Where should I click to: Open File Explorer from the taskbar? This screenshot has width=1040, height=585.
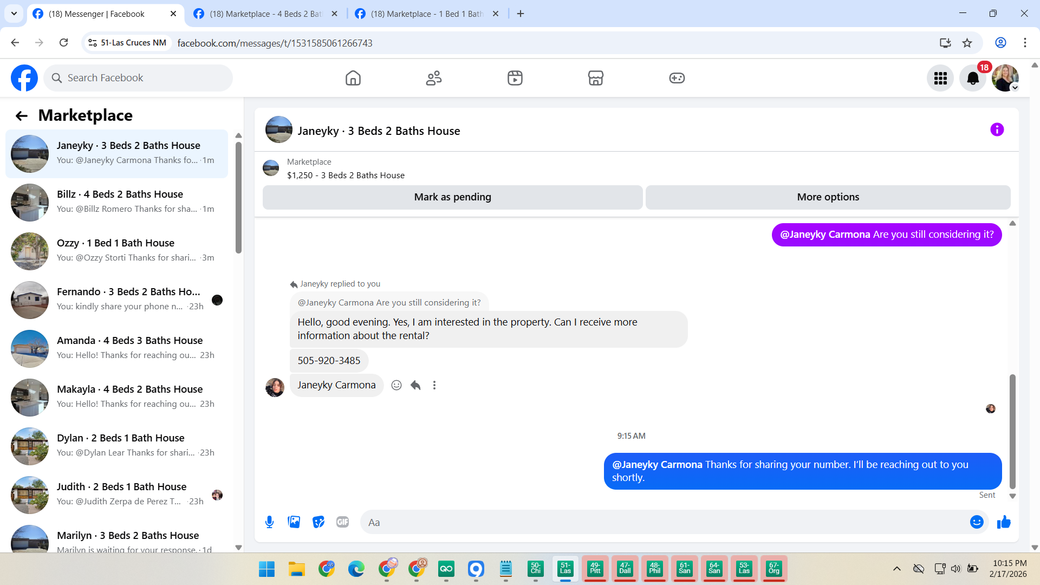coord(296,569)
